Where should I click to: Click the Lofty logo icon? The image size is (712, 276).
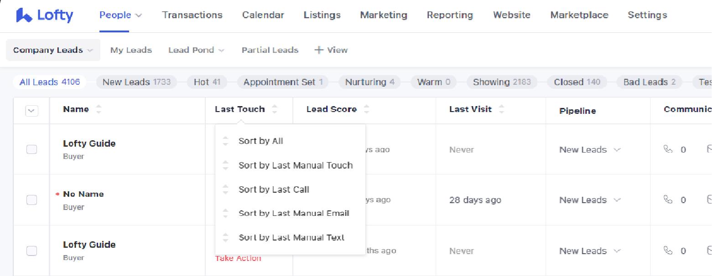click(24, 15)
